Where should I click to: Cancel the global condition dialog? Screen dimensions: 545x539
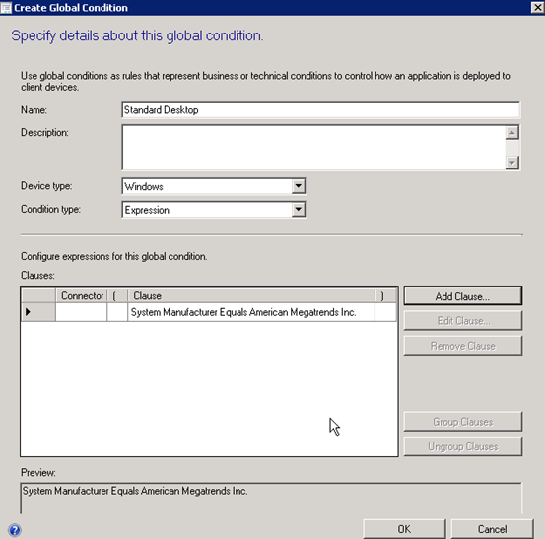(492, 529)
